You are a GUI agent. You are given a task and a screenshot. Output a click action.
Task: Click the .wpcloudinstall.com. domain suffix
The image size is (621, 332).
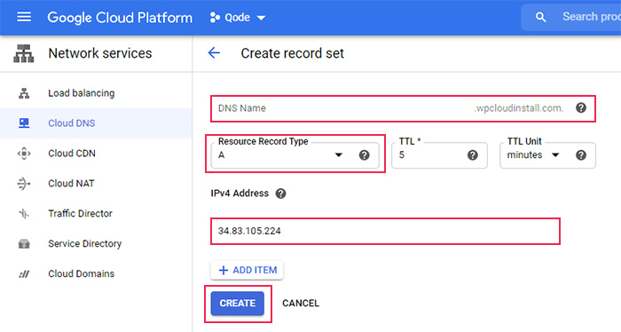coord(519,108)
